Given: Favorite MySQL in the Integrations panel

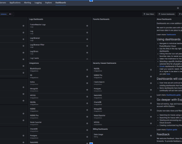Looking at the screenshot, I should 87,103.
